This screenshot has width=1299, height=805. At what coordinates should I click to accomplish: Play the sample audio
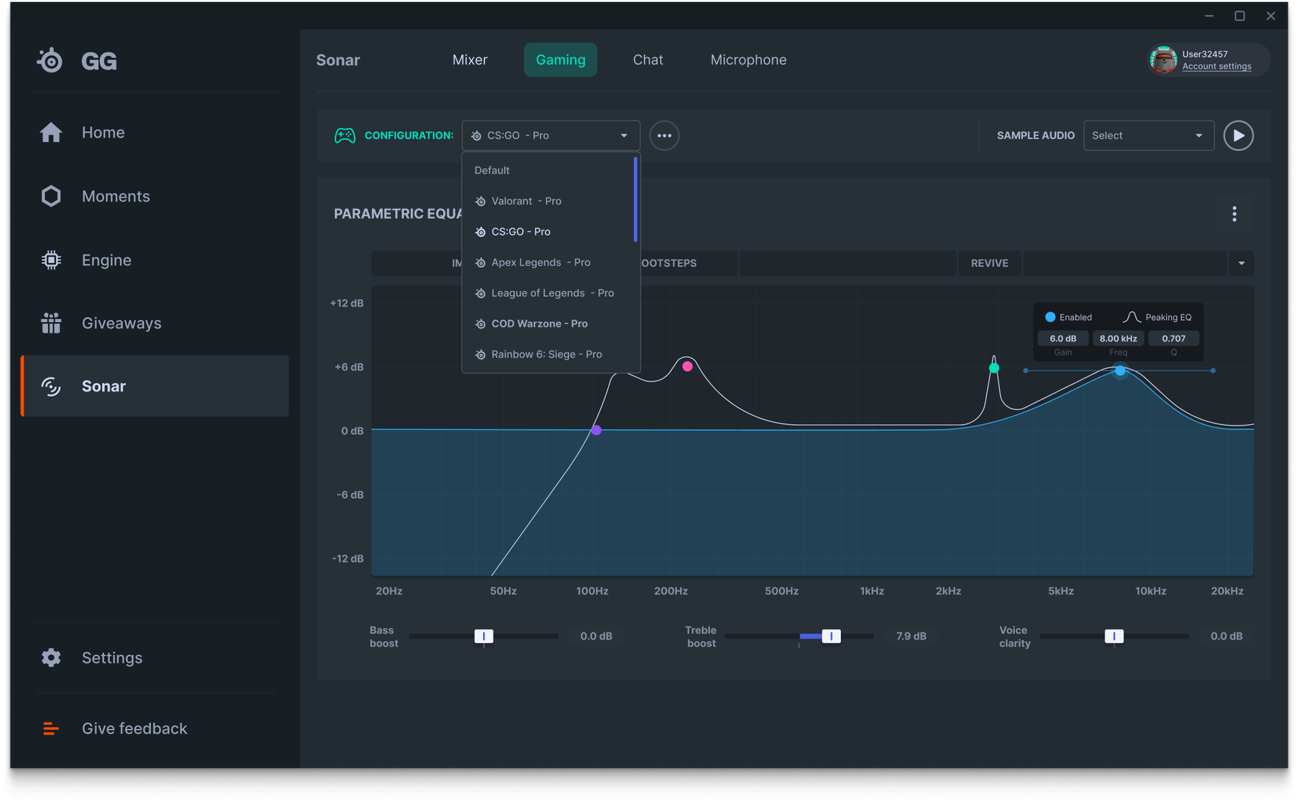[x=1238, y=135]
